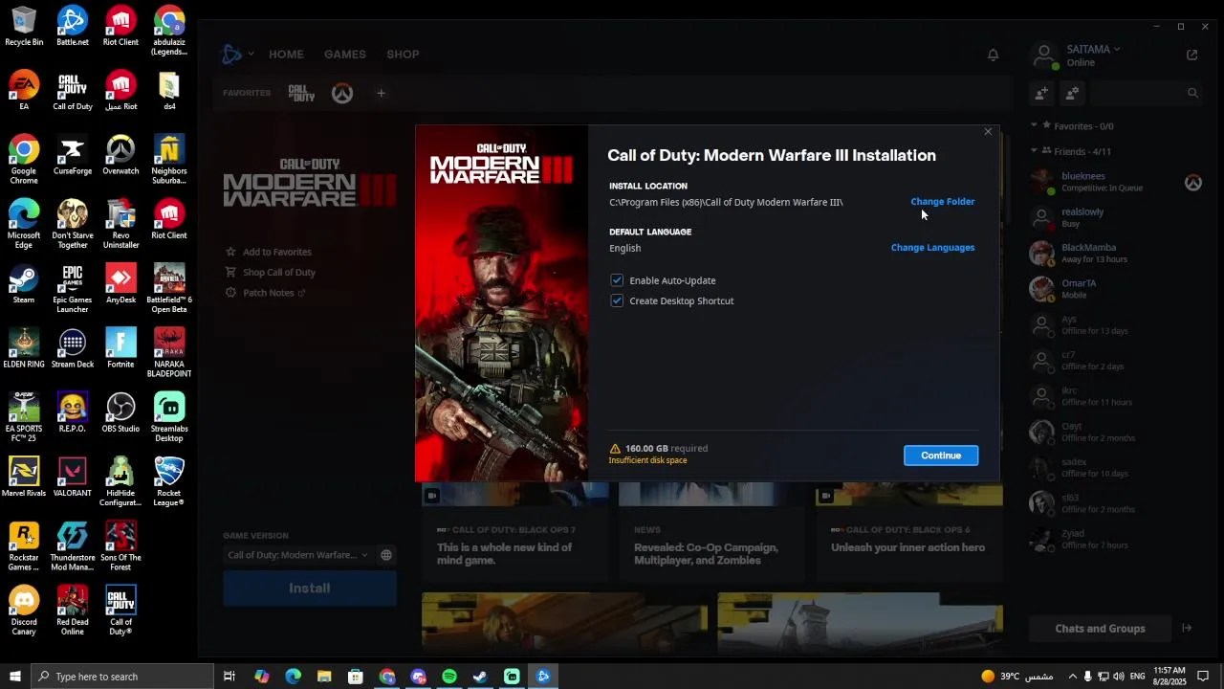
Task: Uncheck Create Desktop Shortcut
Action: click(617, 300)
